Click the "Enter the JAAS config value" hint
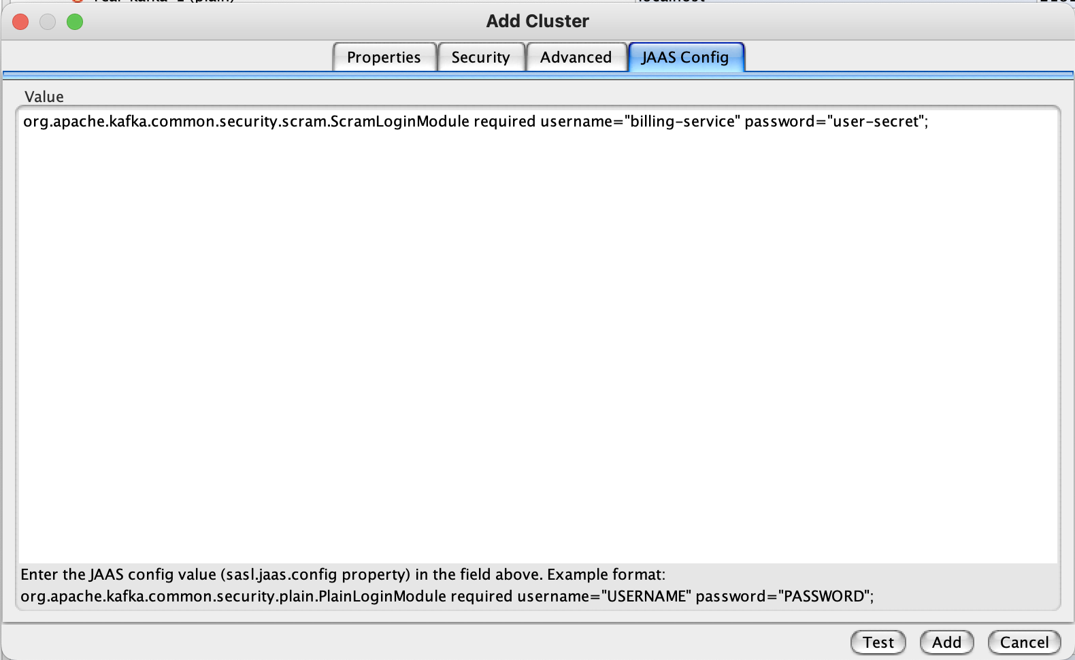The width and height of the screenshot is (1075, 660). [343, 575]
